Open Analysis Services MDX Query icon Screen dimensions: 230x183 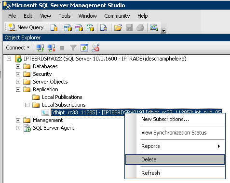68,27
